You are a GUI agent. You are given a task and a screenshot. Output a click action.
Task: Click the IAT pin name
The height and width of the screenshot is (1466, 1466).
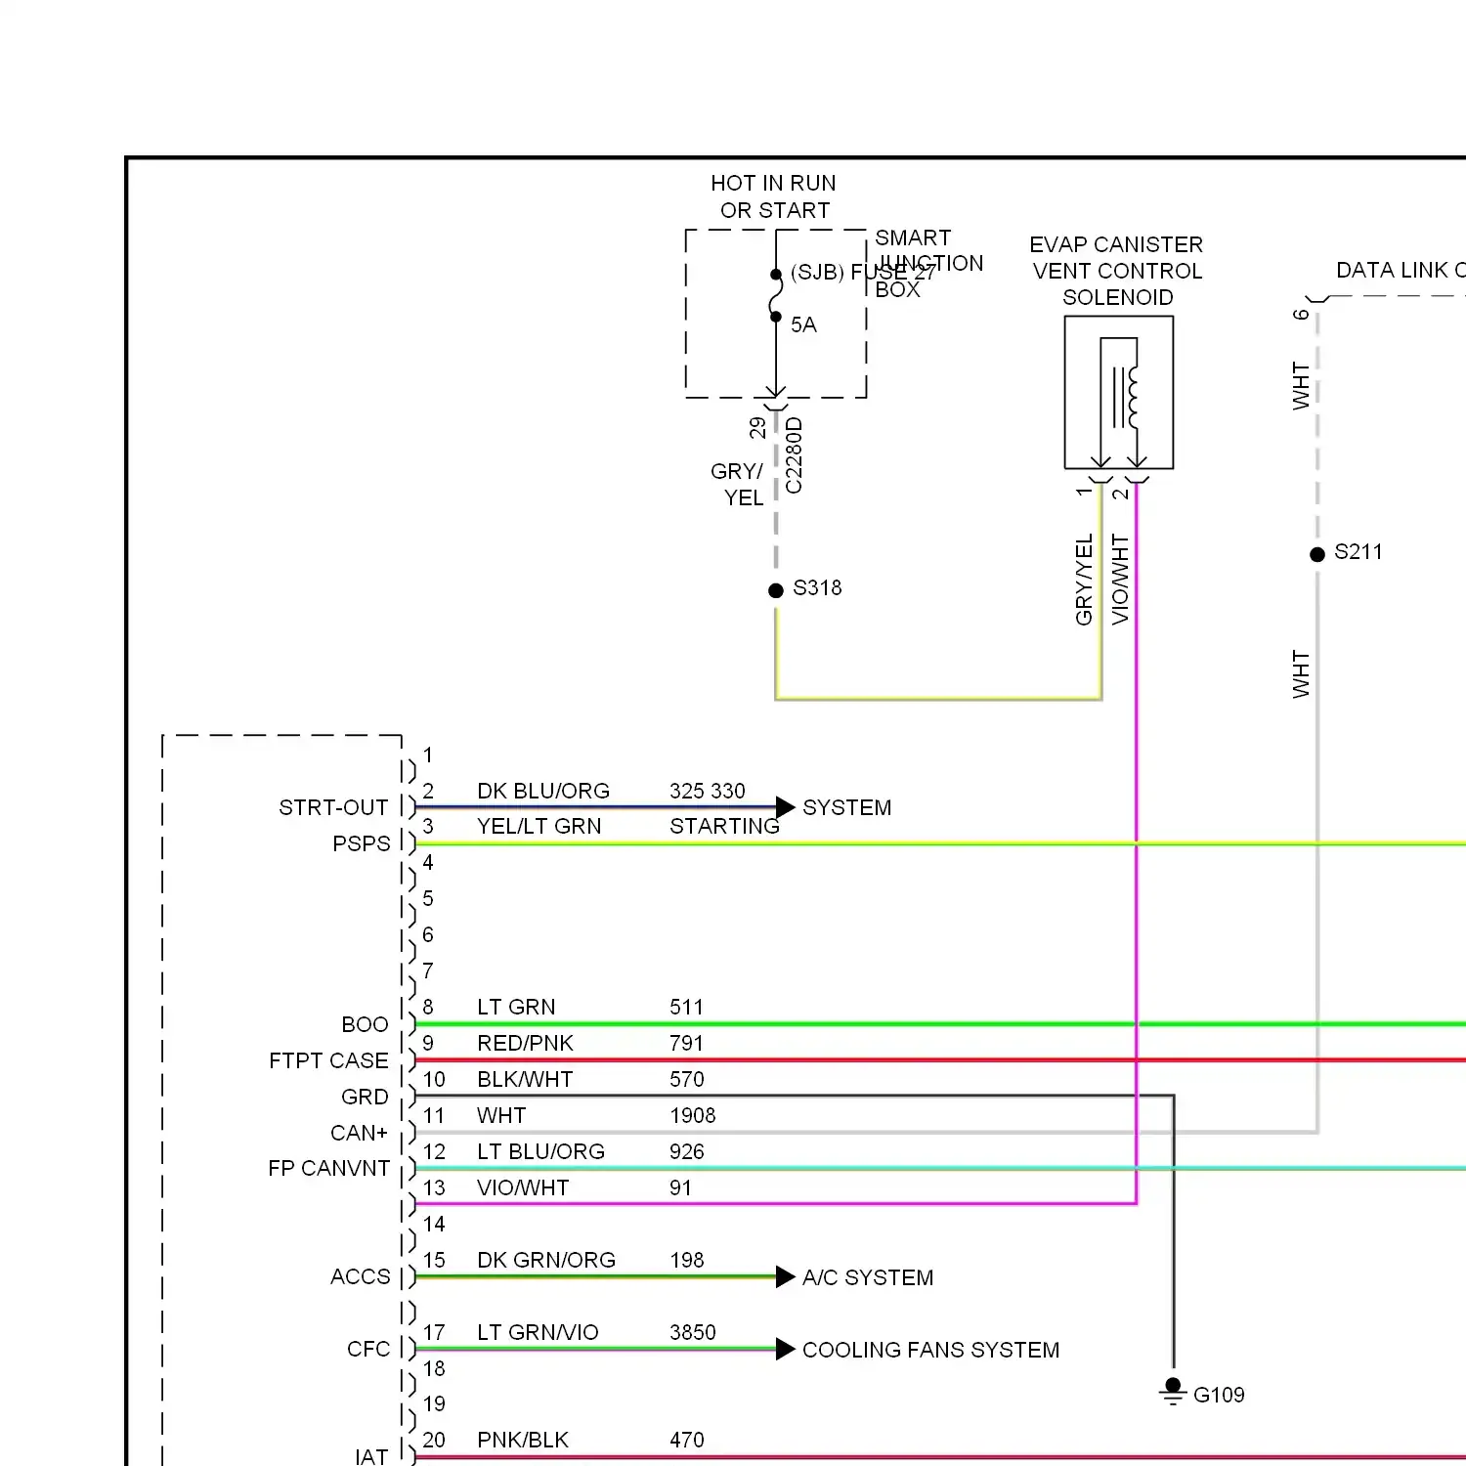371,1456
